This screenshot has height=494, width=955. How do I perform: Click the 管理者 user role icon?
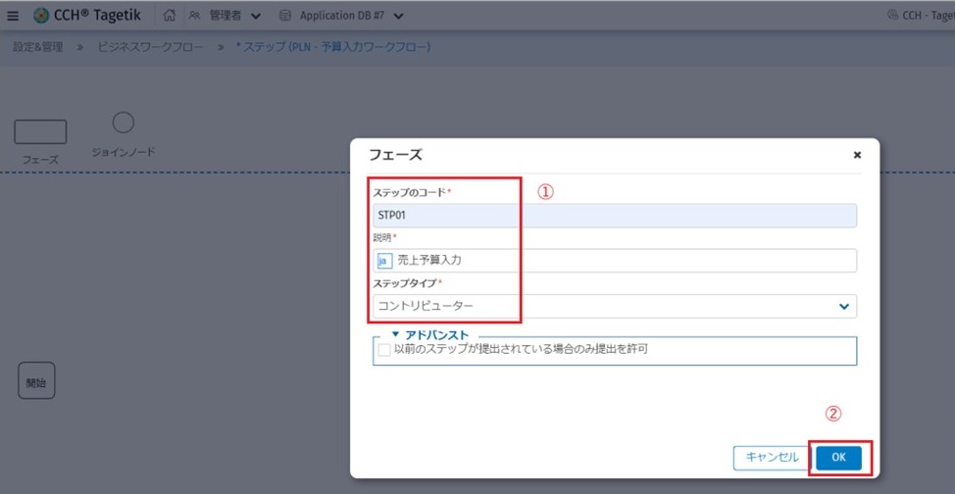[195, 16]
